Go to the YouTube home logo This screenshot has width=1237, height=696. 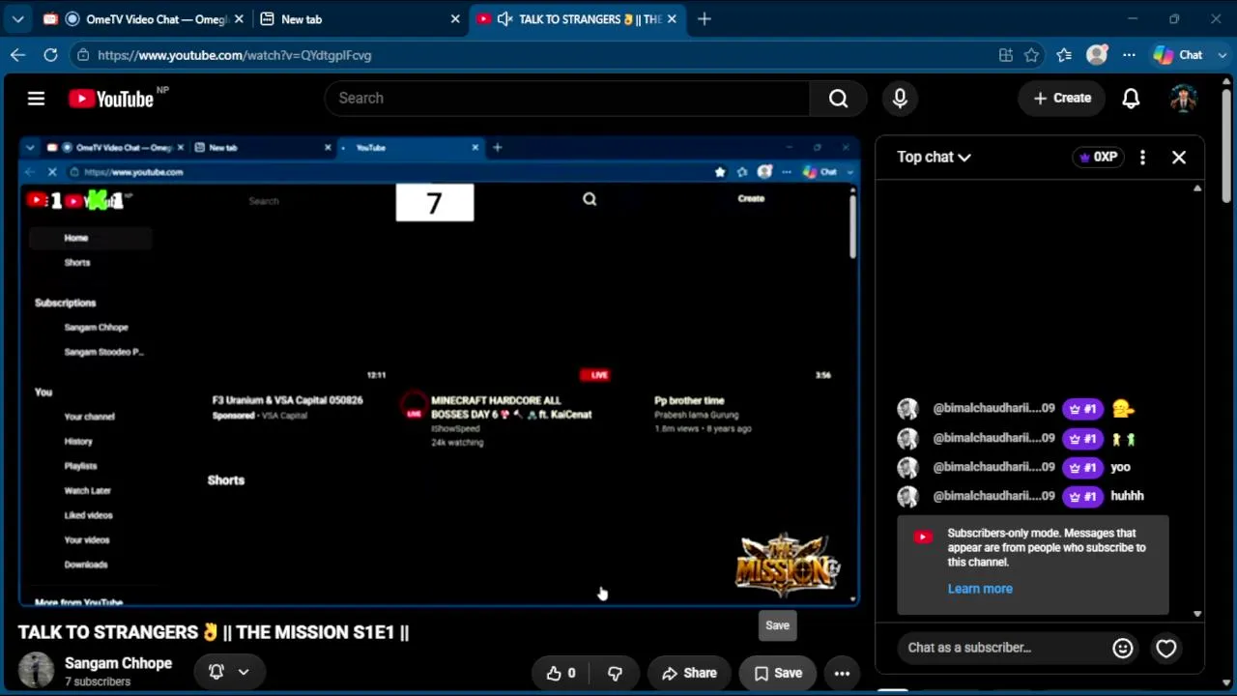(x=111, y=99)
